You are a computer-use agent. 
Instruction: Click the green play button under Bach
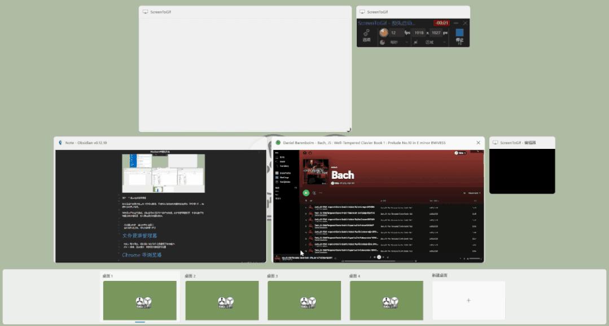(x=306, y=192)
